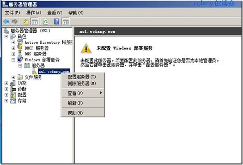Select the DHCP 服务器 tree label
Viewport: 243px width, 165px height.
[x=36, y=48]
